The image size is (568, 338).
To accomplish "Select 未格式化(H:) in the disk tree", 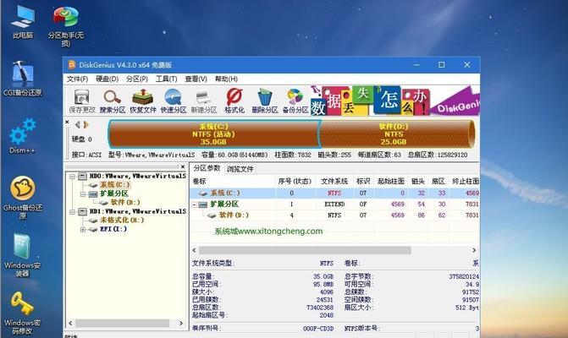I will point(122,221).
